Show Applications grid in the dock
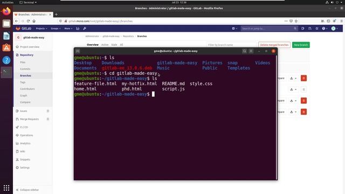The width and height of the screenshot is (345, 194). [6, 188]
